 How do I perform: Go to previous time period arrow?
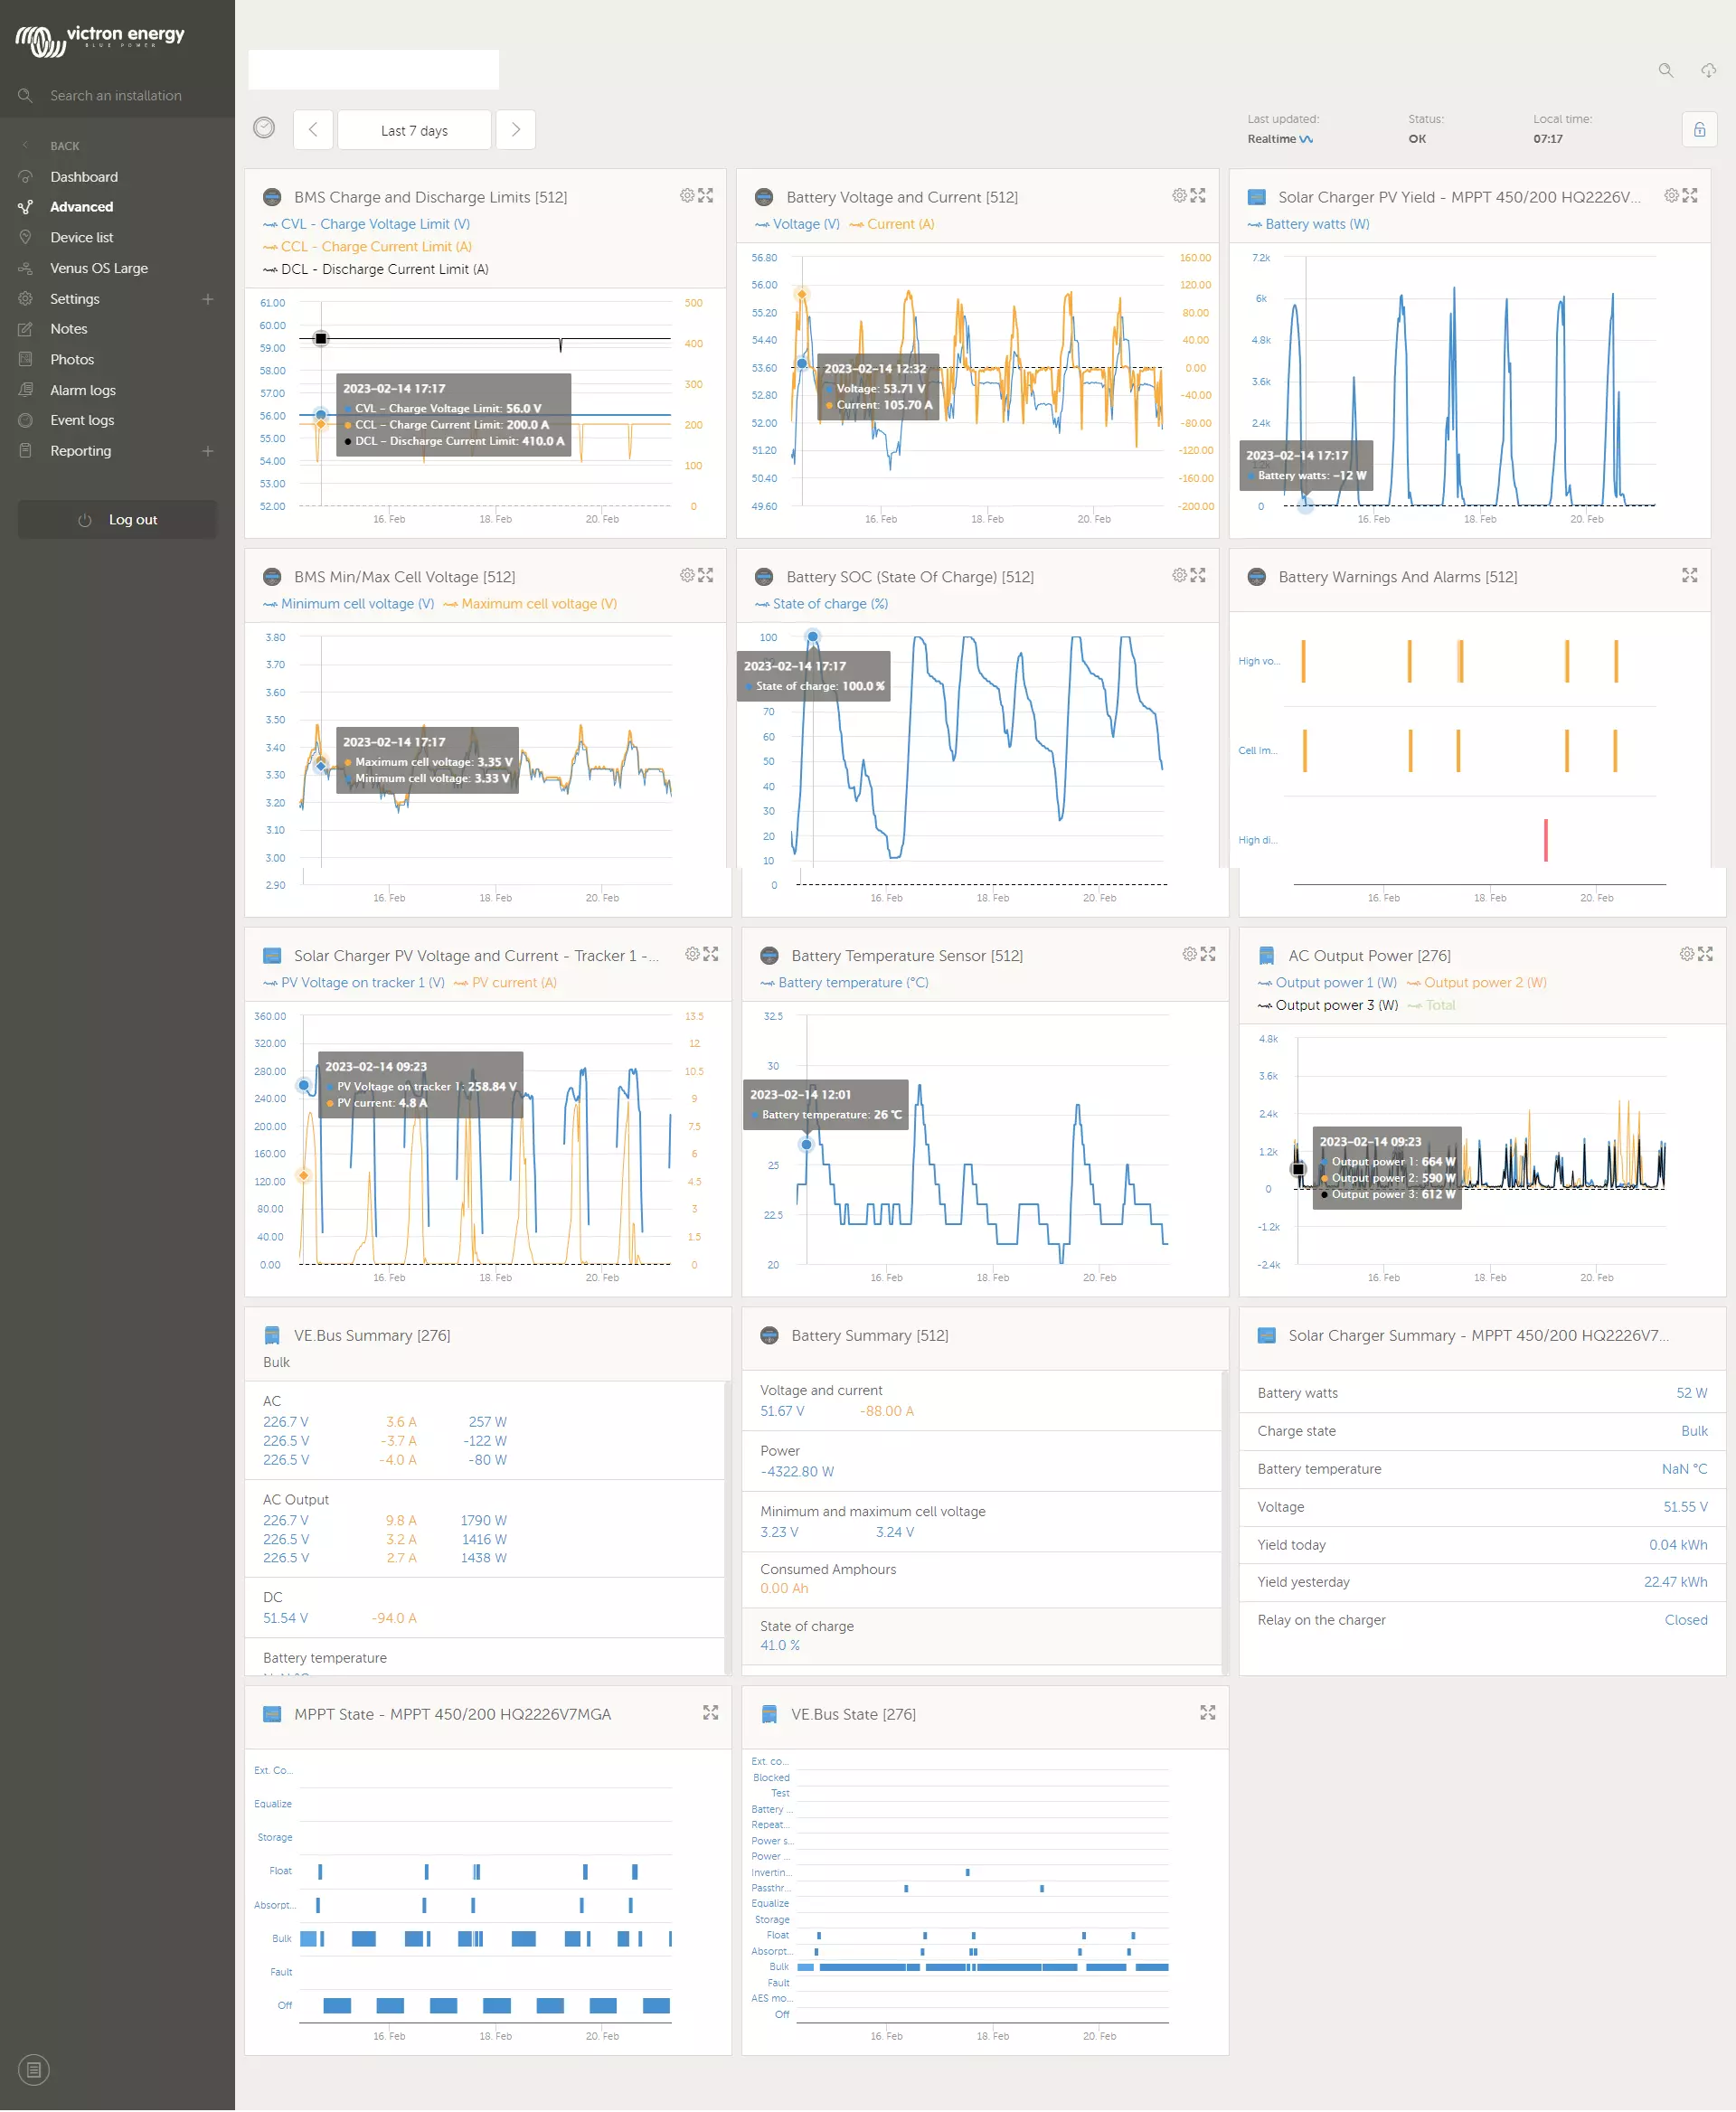point(313,130)
